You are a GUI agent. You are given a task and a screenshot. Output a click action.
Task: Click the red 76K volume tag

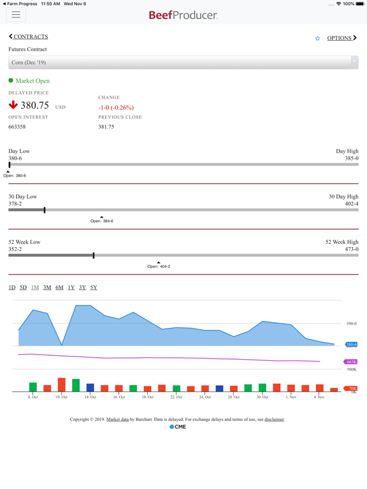click(x=351, y=388)
